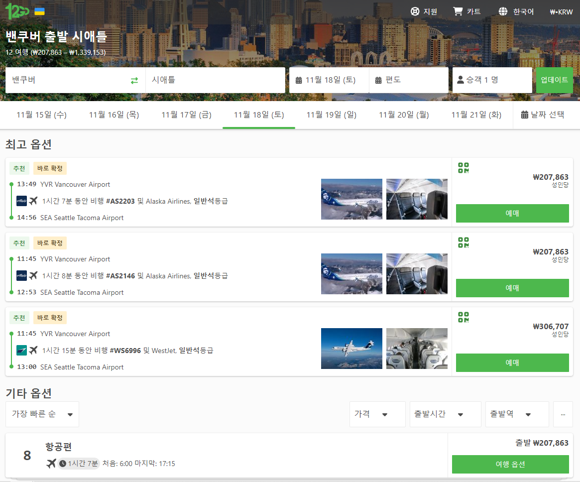Select the 11월 18일 (토) date tab

click(259, 115)
